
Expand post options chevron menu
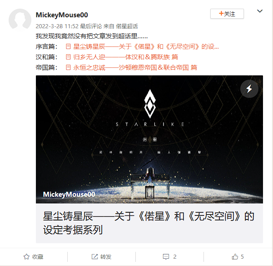click(x=260, y=11)
